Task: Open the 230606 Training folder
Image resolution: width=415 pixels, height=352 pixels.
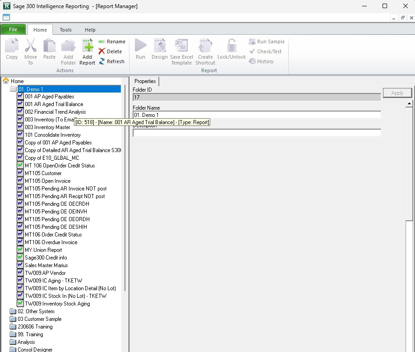Action: 35,327
